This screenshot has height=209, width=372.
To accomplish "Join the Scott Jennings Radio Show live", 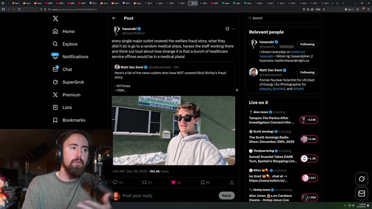I will (x=309, y=139).
